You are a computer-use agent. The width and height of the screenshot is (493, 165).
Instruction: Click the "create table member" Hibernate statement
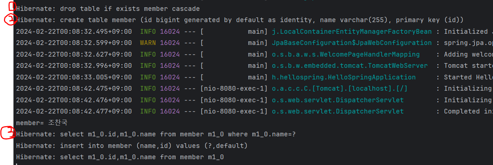(240, 20)
